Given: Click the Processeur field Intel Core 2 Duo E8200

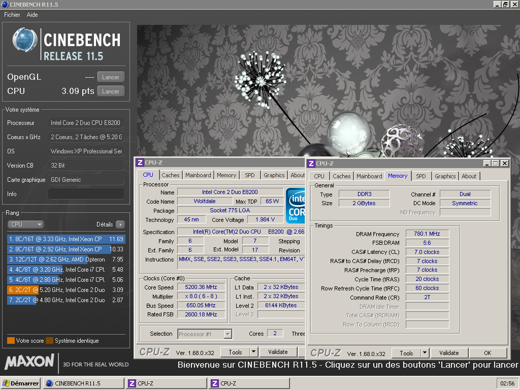Looking at the screenshot, I should tap(86, 123).
